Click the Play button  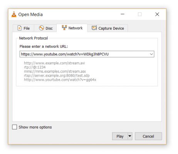[120, 136]
